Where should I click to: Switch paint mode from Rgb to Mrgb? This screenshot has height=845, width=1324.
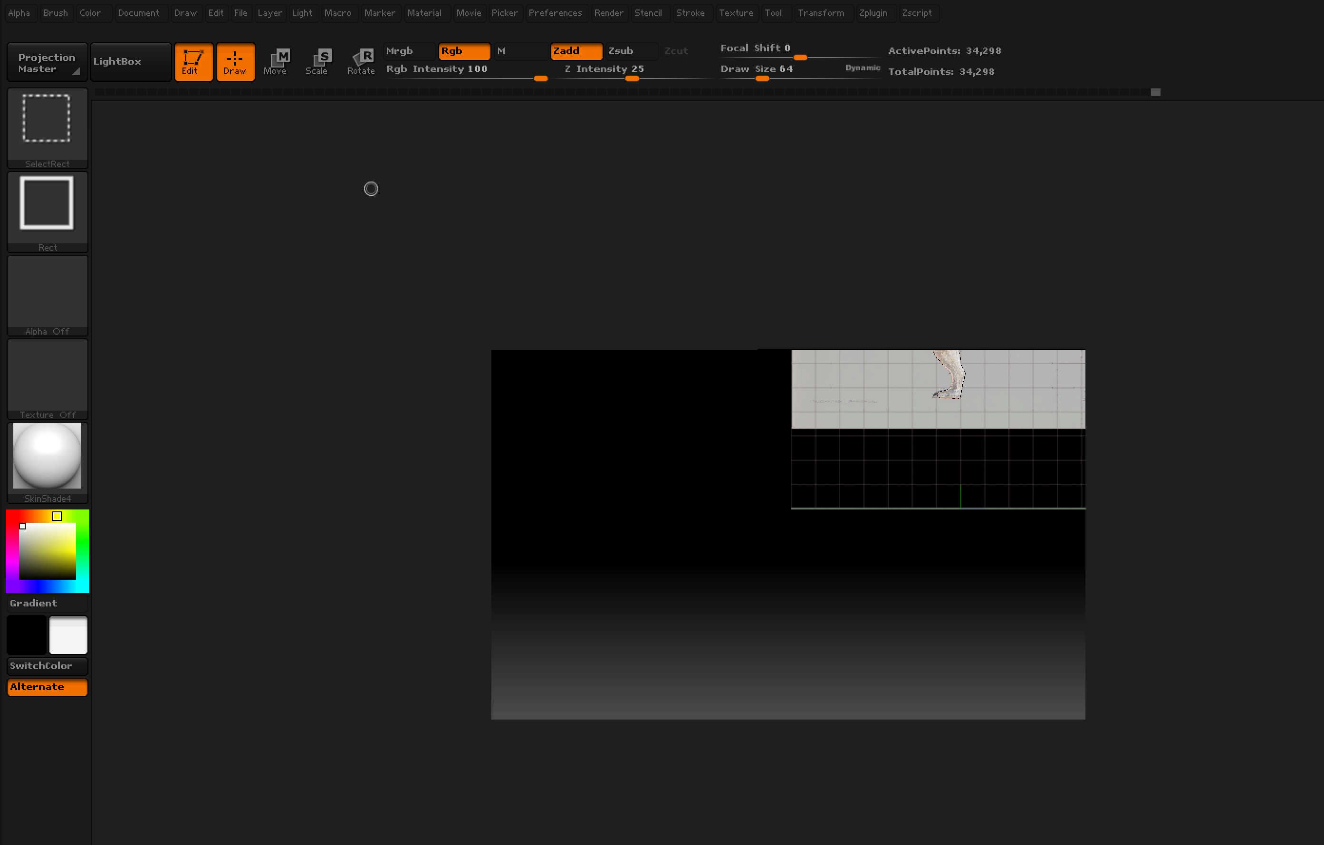[408, 50]
